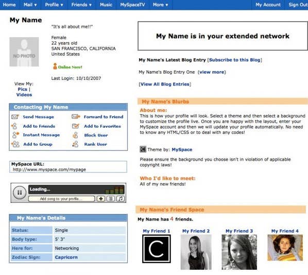The height and width of the screenshot is (275, 308).
Task: Click the Single status value
Action: pos(61,230)
